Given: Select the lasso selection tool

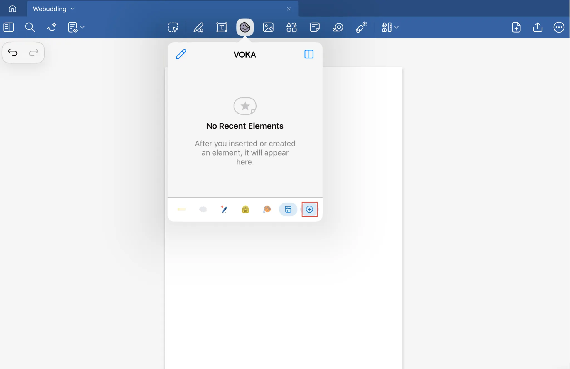Looking at the screenshot, I should coord(173,27).
